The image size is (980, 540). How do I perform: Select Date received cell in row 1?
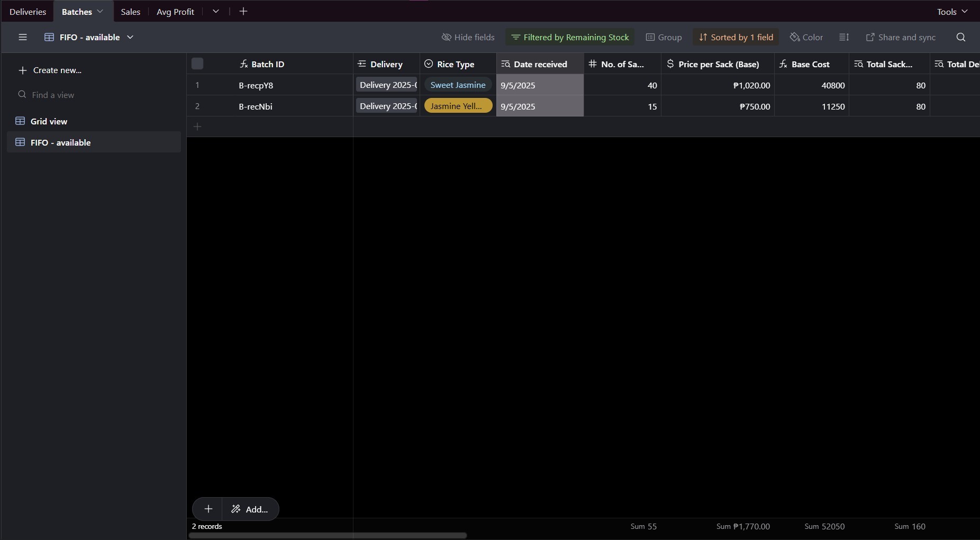click(x=540, y=85)
